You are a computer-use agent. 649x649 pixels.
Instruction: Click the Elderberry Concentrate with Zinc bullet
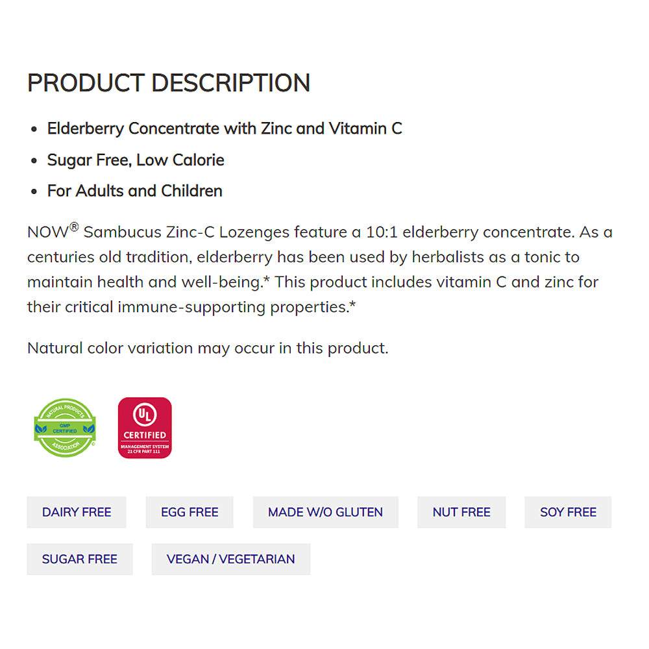point(225,129)
